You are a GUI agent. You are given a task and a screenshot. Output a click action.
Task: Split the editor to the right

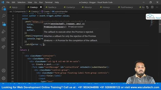pos(152,7)
